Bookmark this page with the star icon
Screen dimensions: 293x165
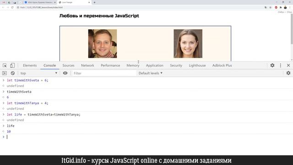(x=270, y=7)
